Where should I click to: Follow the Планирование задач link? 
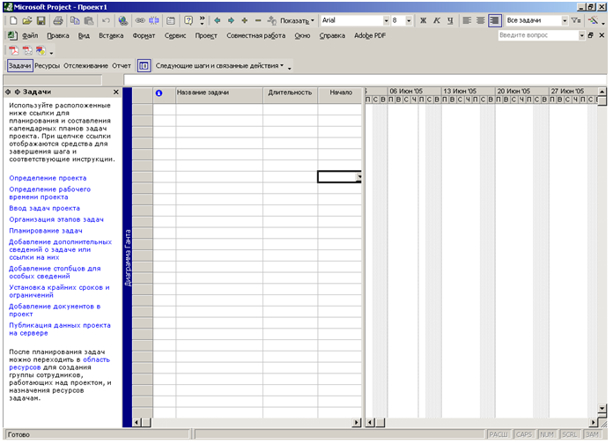click(46, 231)
